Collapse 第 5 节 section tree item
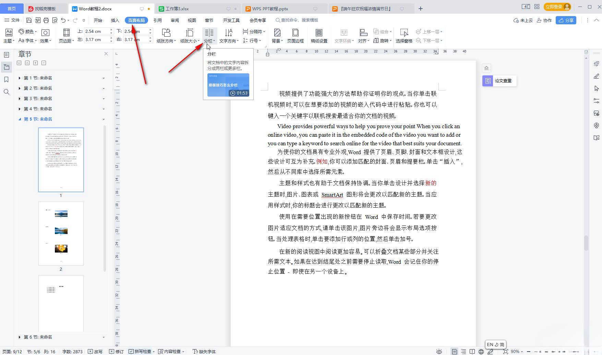602x355 pixels. point(20,119)
